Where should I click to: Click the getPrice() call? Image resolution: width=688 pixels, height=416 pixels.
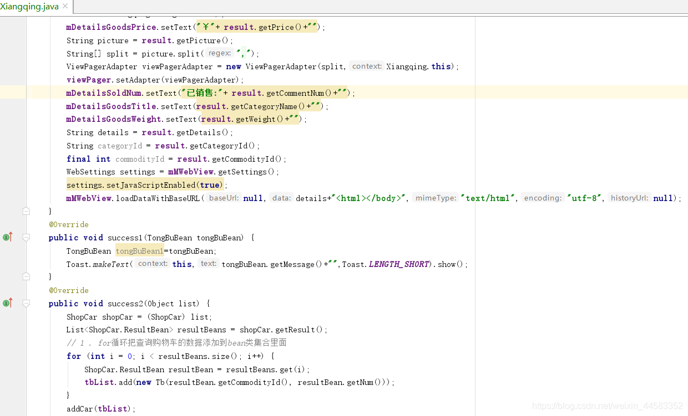pyautogui.click(x=281, y=27)
